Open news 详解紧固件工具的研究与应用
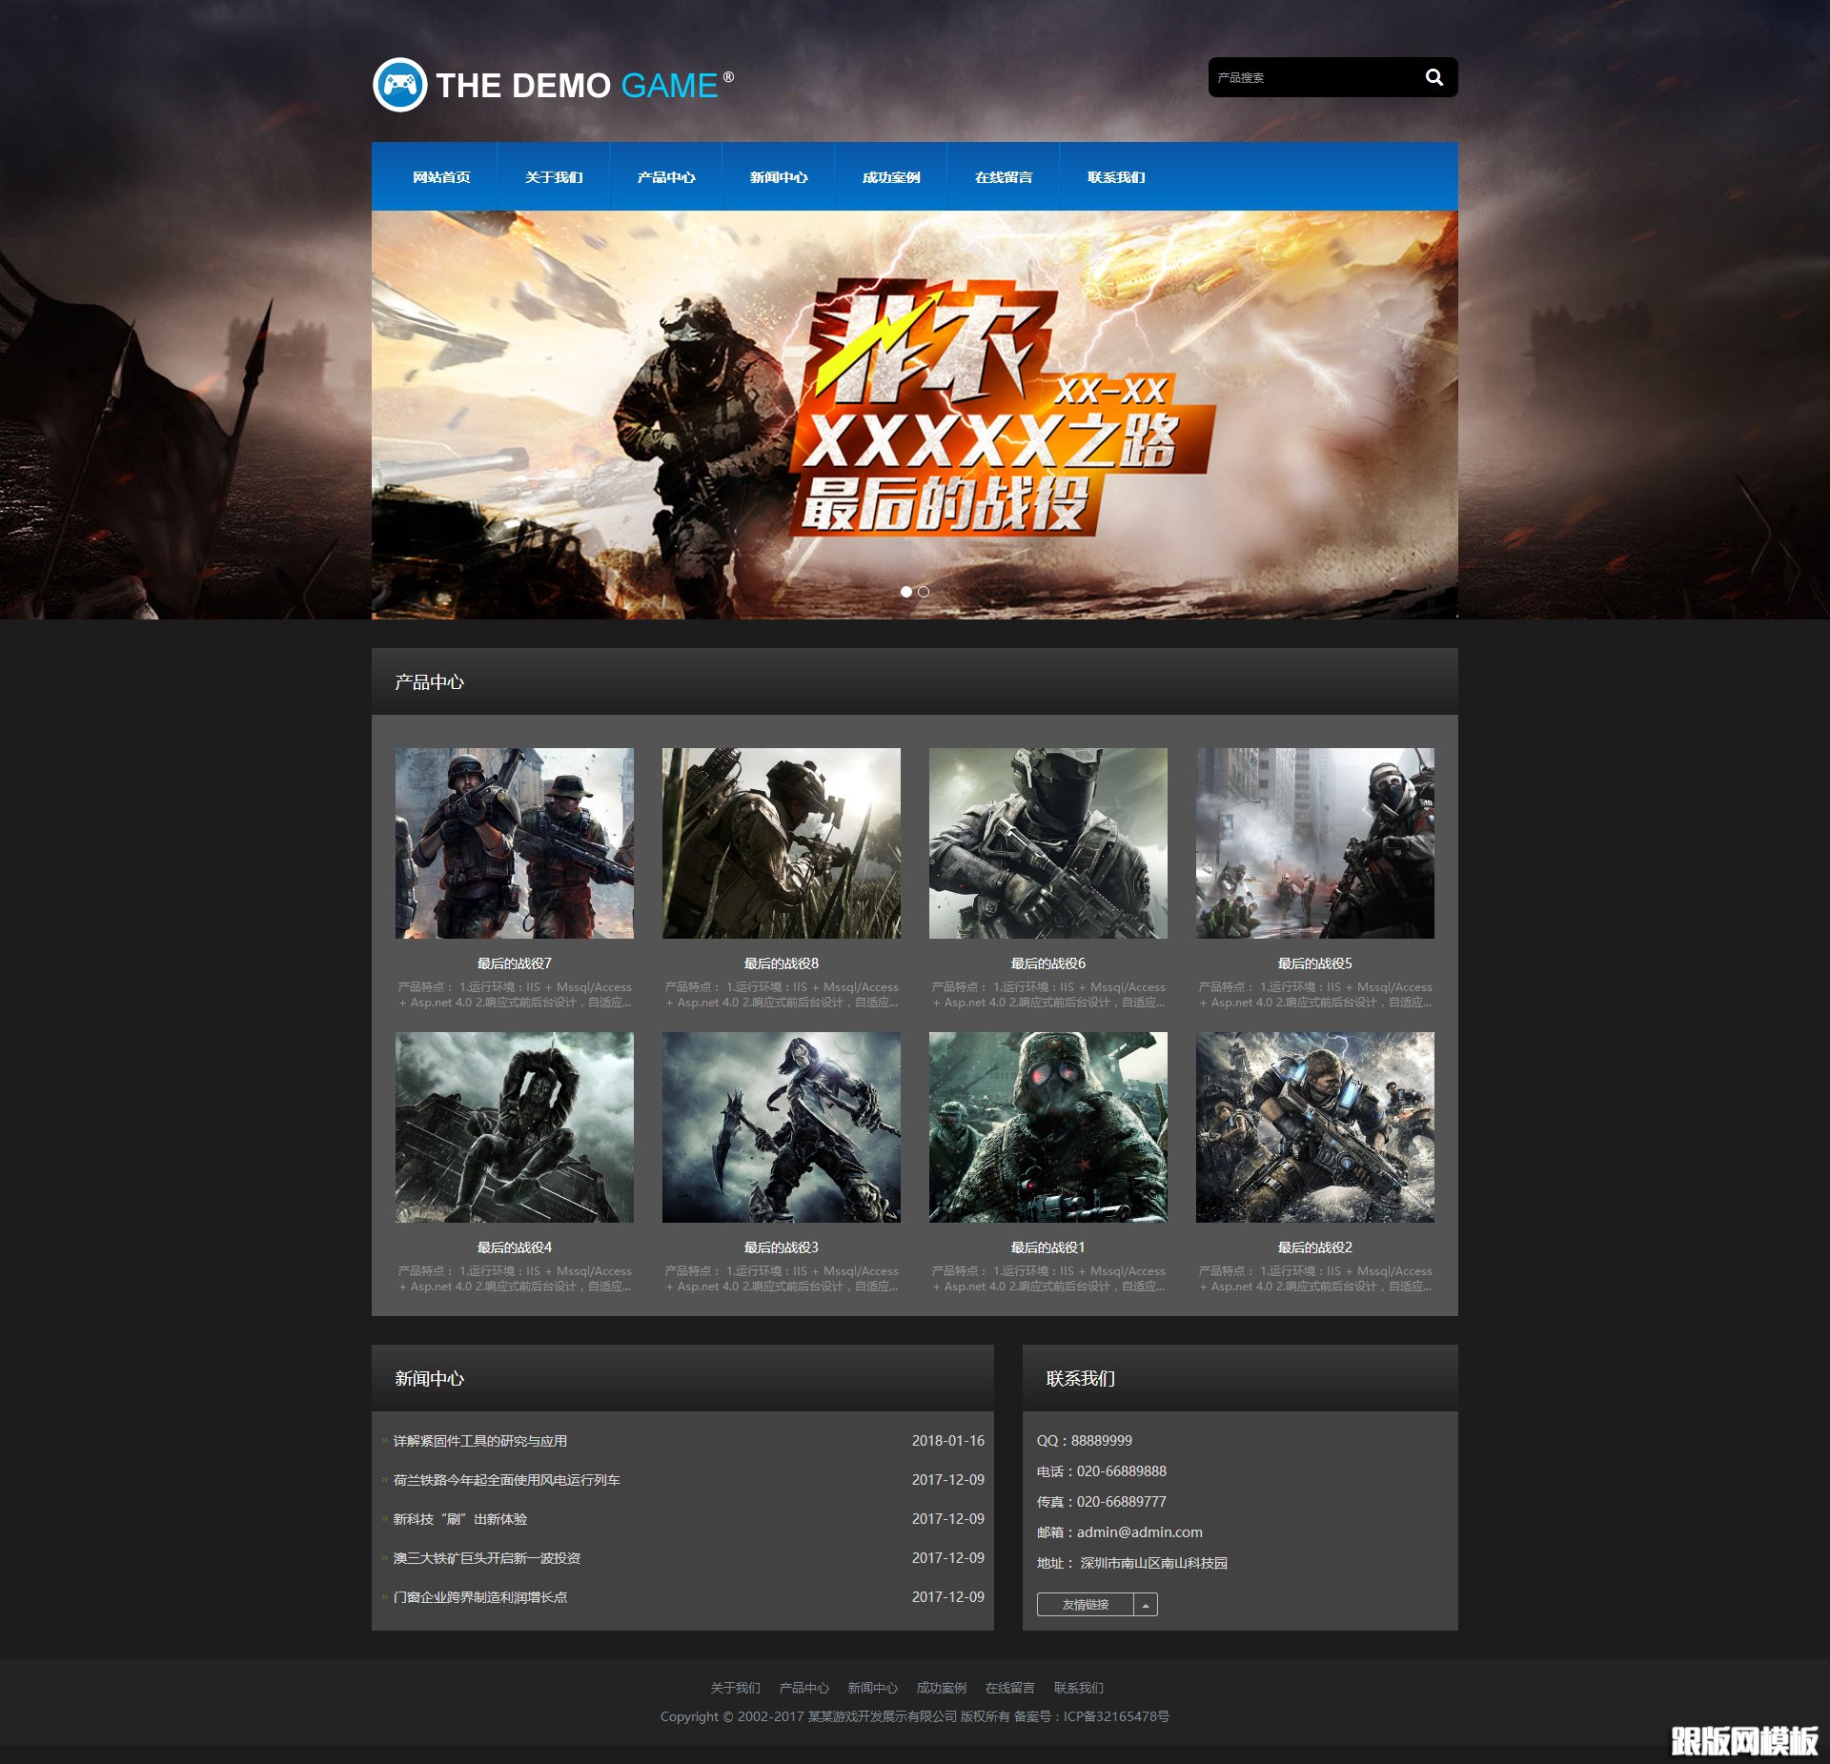Image resolution: width=1830 pixels, height=1764 pixels. (479, 1441)
